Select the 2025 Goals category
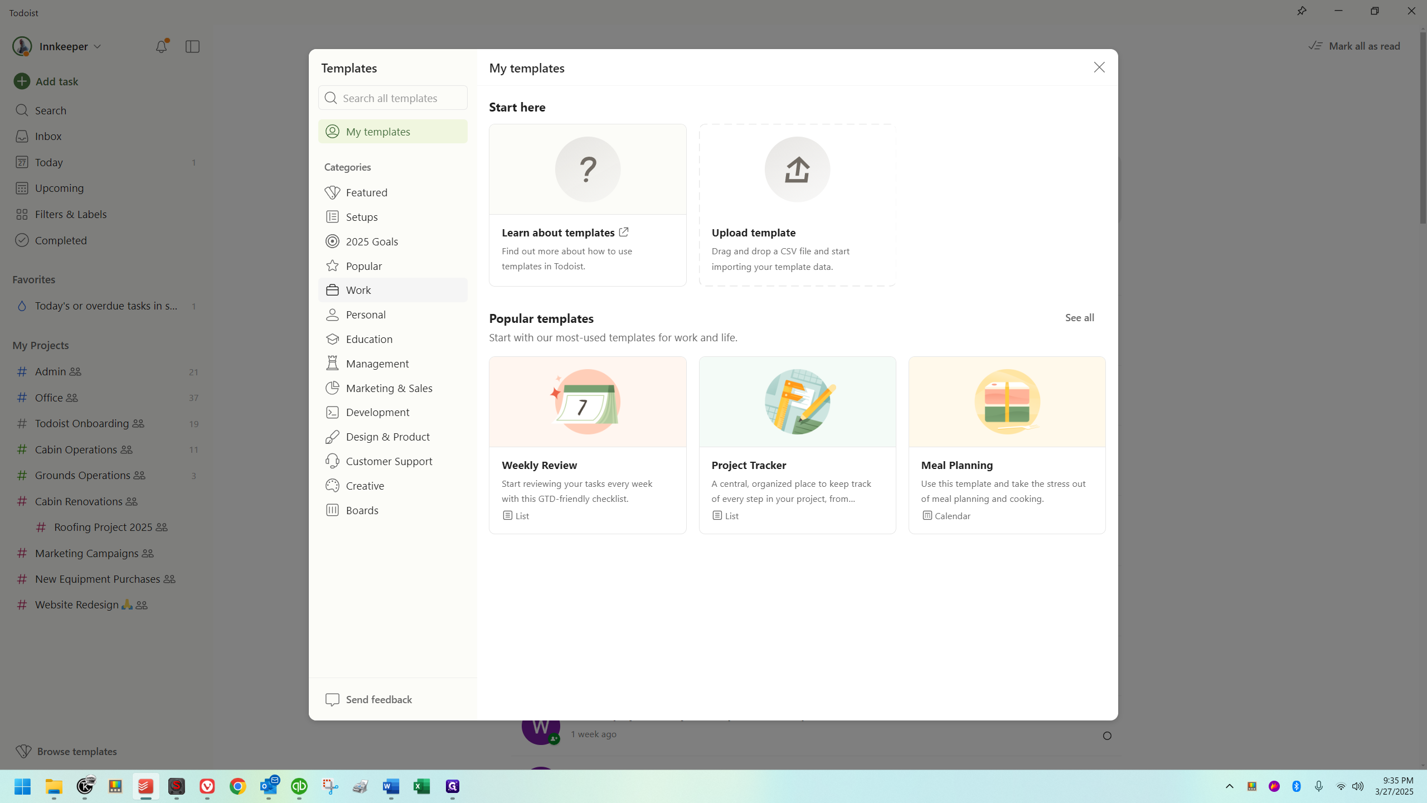Image resolution: width=1427 pixels, height=803 pixels. tap(393, 241)
